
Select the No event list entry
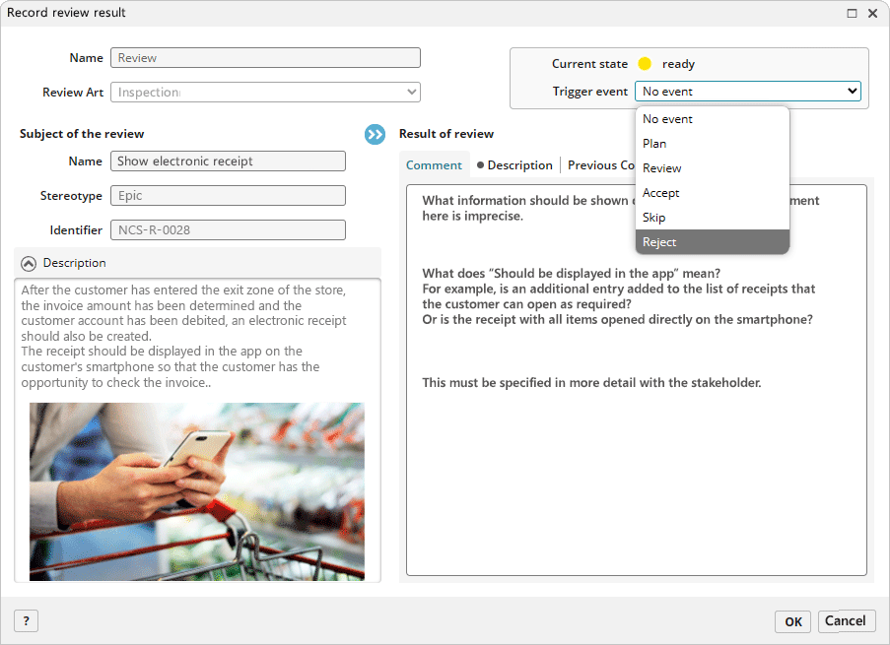712,119
